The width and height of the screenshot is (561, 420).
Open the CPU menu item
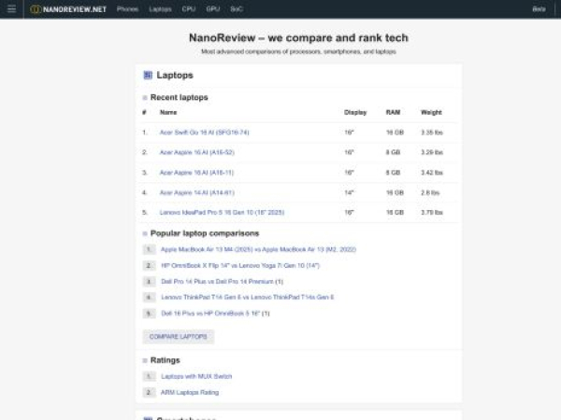point(189,9)
